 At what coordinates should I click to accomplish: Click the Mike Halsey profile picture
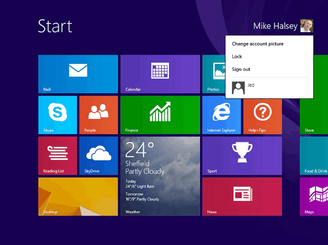(307, 26)
